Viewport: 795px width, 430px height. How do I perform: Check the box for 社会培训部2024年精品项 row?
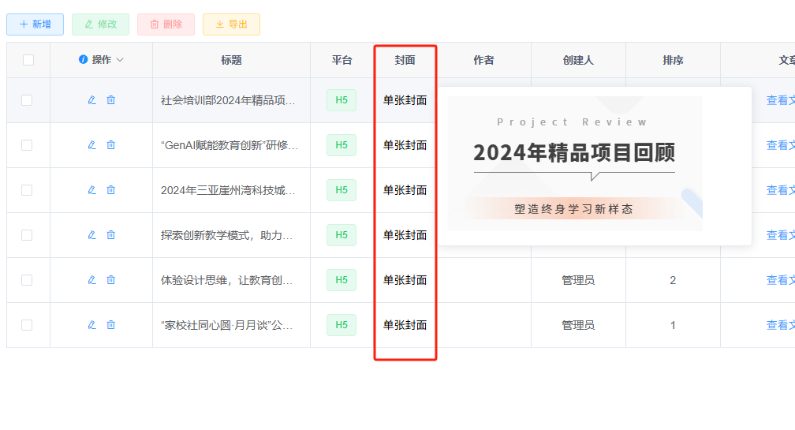[27, 100]
